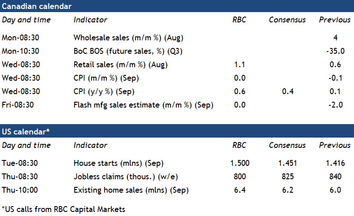The image size is (354, 216).
Task: Click the 840 previous Jobless claims value
Action: point(335,176)
